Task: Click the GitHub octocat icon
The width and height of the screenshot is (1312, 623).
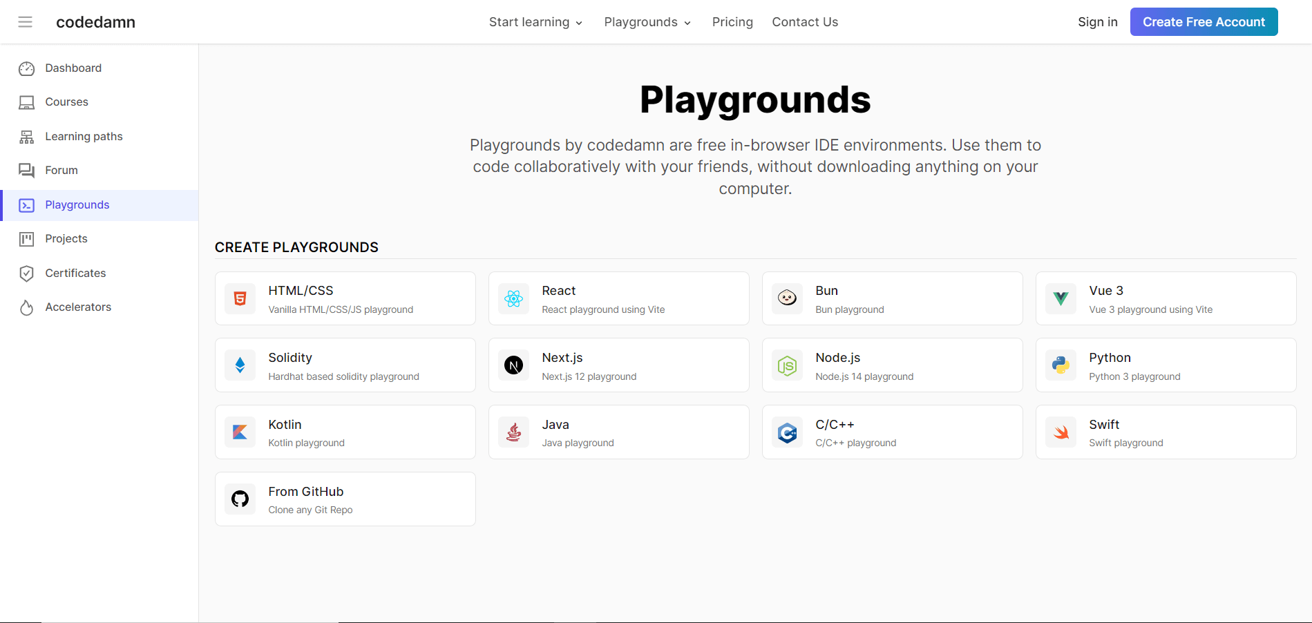Action: pyautogui.click(x=240, y=499)
